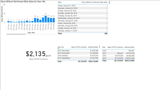Image resolution: width=160 pixels, height=90 pixels.
Task: Select the bar labeled 6
Action: 40,21
